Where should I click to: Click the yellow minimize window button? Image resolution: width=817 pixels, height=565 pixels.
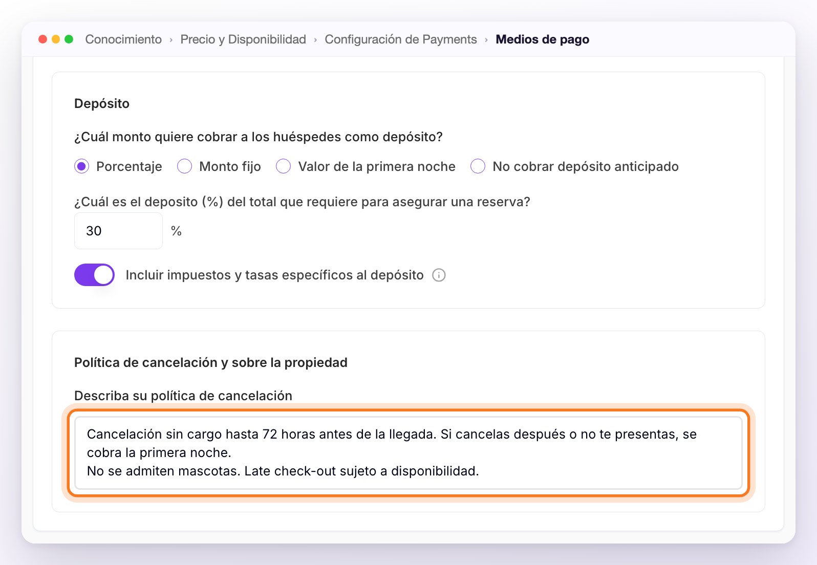click(56, 39)
